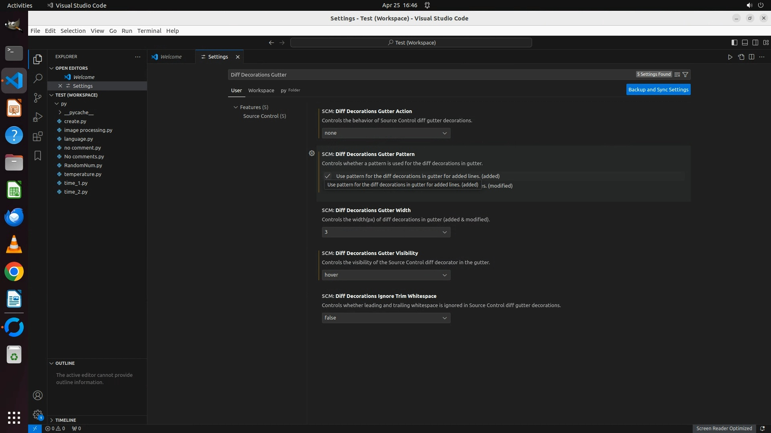Viewport: 771px width, 433px height.
Task: Click gear icon beside Gutter Pattern setting
Action: tap(312, 154)
